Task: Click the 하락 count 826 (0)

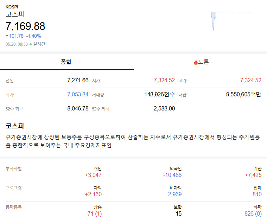Action: pos(253,214)
